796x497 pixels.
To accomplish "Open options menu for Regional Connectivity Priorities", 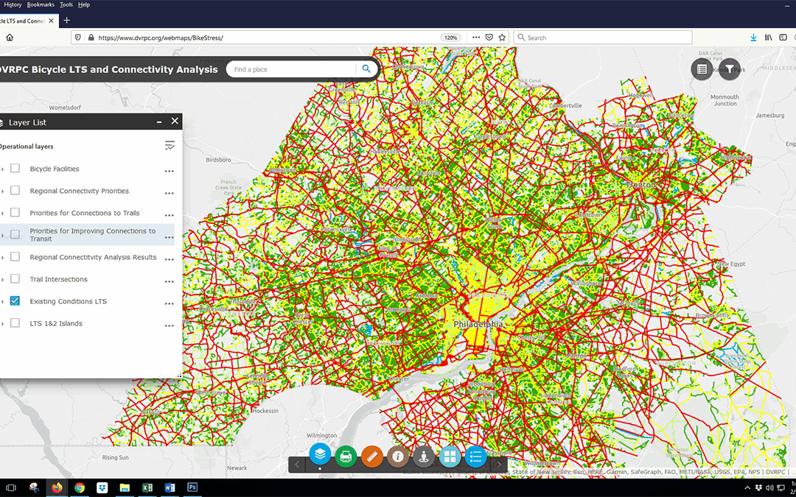I will (x=169, y=192).
